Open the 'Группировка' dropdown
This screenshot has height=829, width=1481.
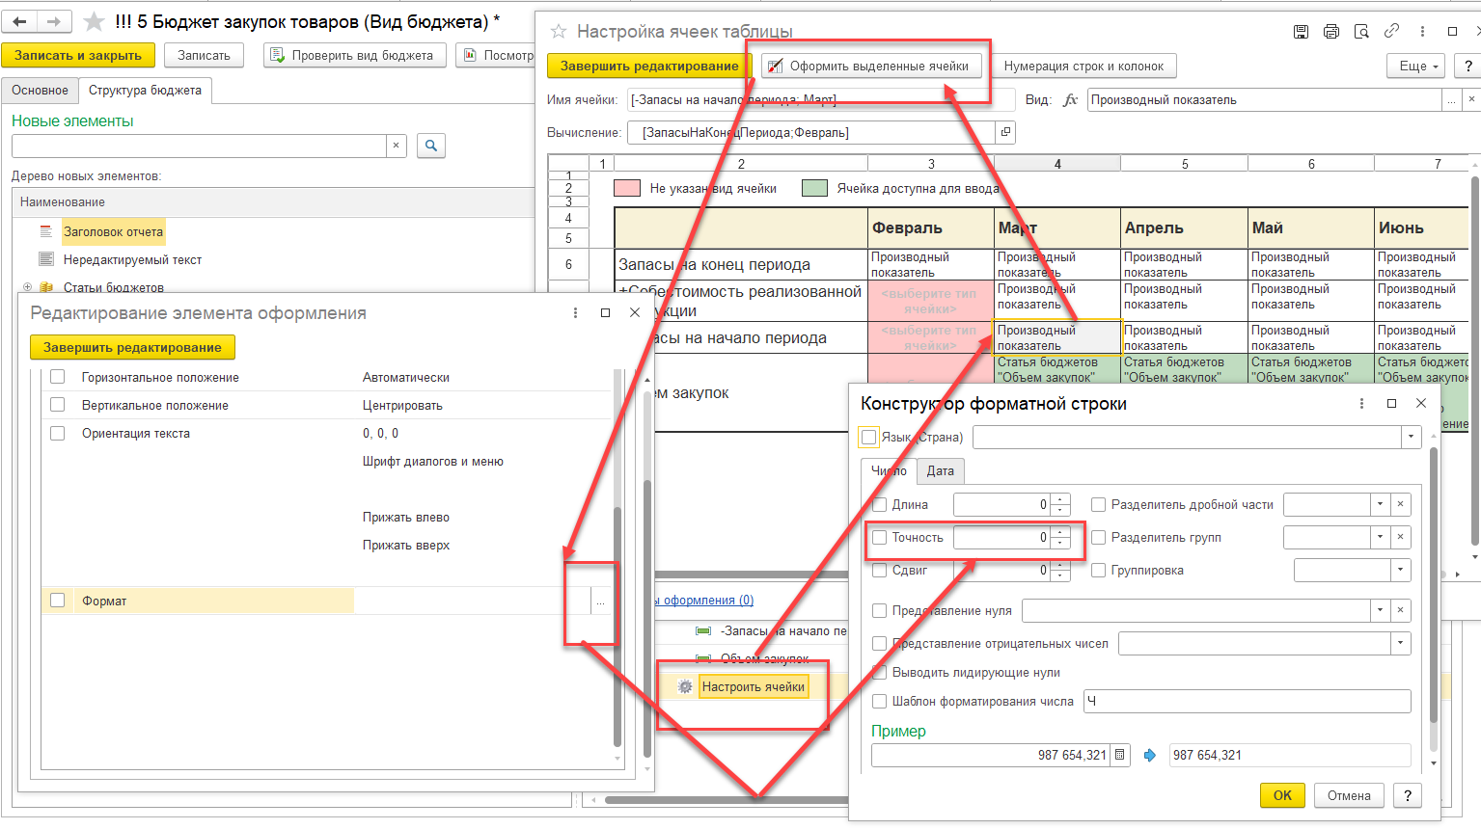[1400, 570]
